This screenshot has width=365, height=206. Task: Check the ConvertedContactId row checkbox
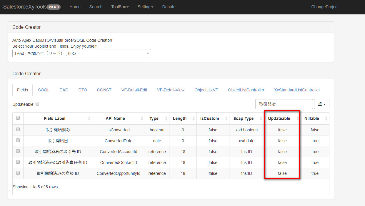(x=18, y=162)
